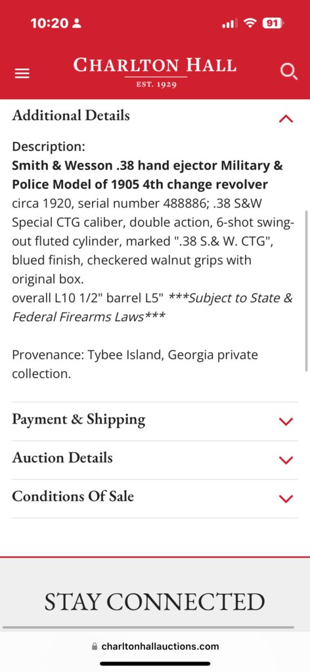The image size is (310, 672).
Task: Tap the charltonhallauctions.com address bar
Action: [155, 646]
